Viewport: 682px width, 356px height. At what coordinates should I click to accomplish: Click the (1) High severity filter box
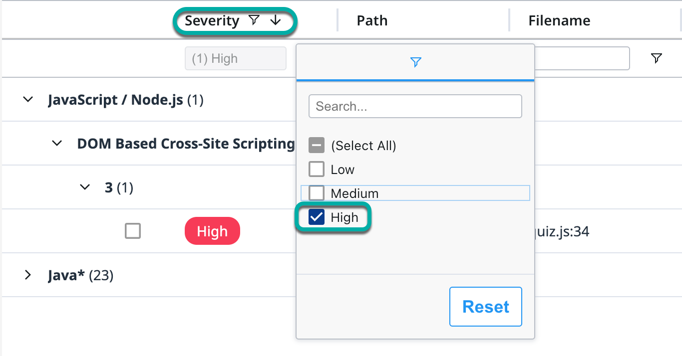tap(236, 58)
